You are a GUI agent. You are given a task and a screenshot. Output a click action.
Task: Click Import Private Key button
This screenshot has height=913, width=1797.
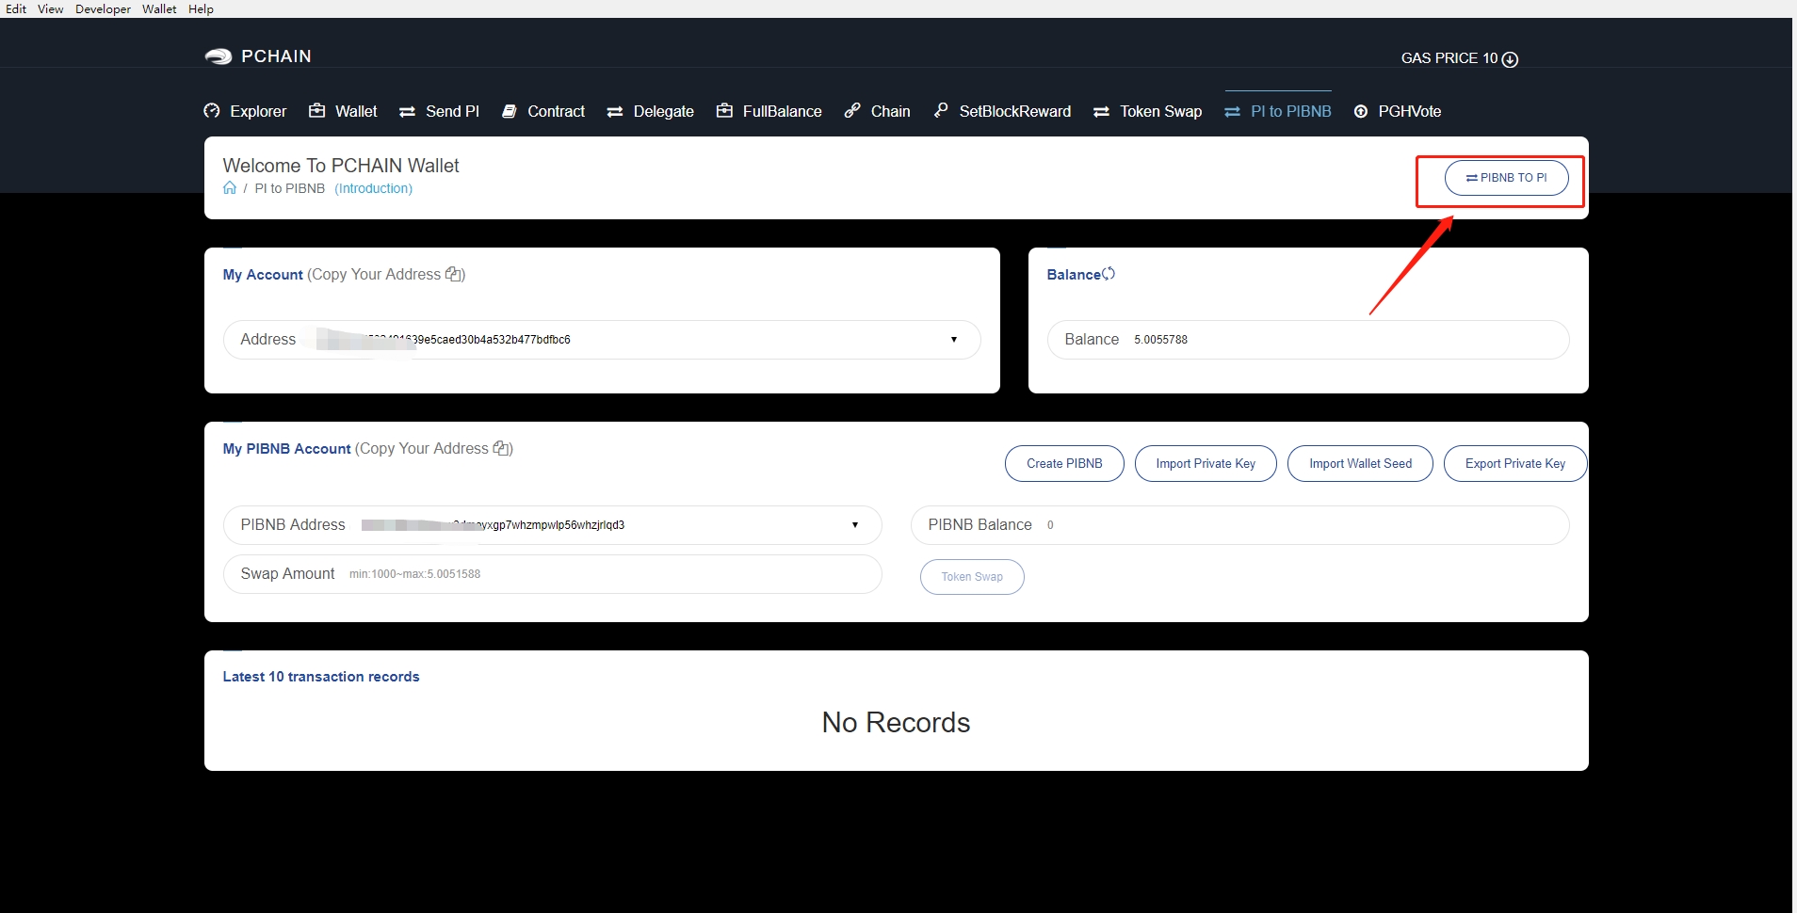1206,463
